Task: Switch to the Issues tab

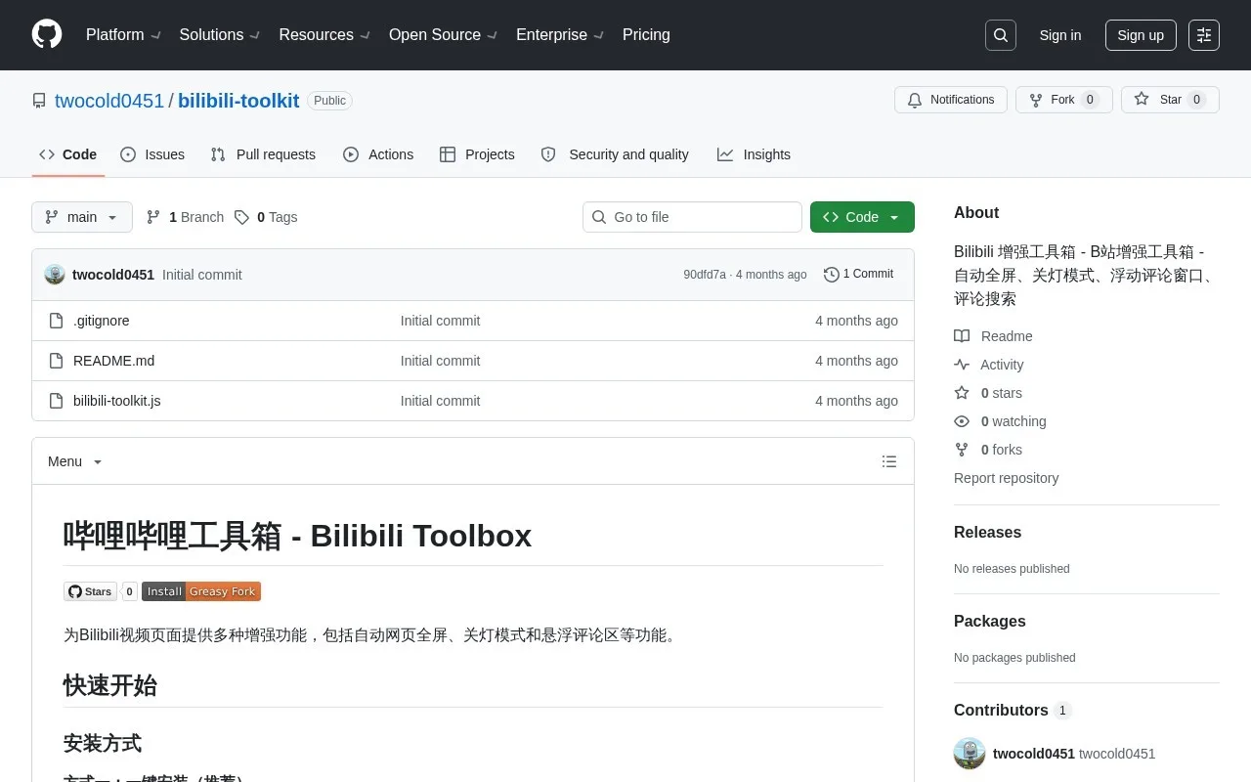Action: tap(152, 154)
